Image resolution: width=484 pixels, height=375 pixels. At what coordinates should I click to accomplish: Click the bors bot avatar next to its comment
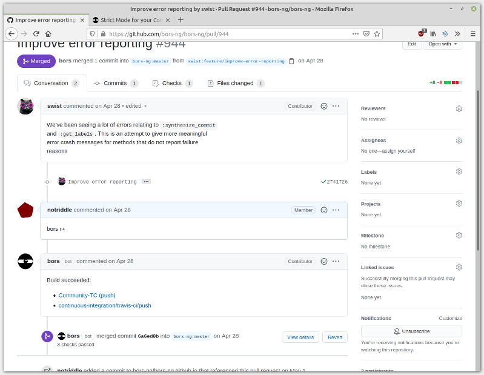coord(25,262)
